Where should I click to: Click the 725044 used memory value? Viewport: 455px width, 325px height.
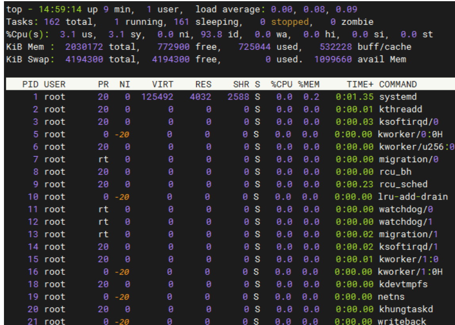point(254,47)
